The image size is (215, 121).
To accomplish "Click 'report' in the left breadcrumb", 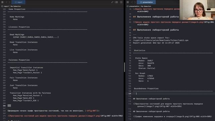I will [6, 6].
